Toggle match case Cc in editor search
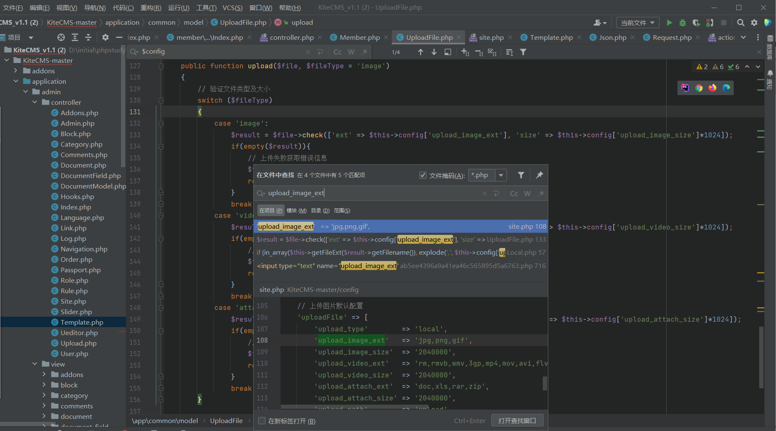776x431 pixels. pos(337,52)
